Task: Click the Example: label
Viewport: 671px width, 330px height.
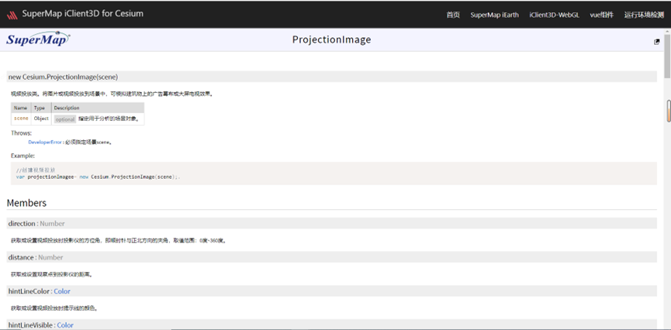Action: (x=23, y=156)
